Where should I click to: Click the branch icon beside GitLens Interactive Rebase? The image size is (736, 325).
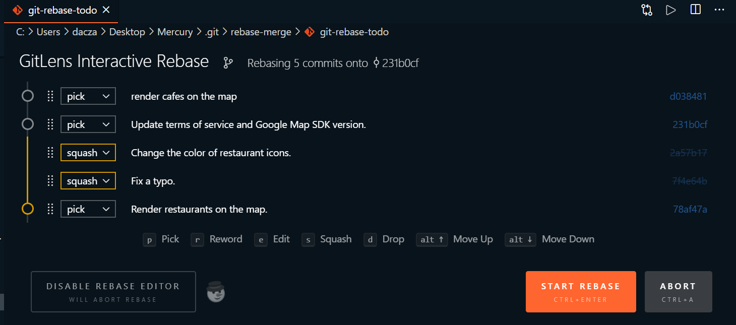228,63
